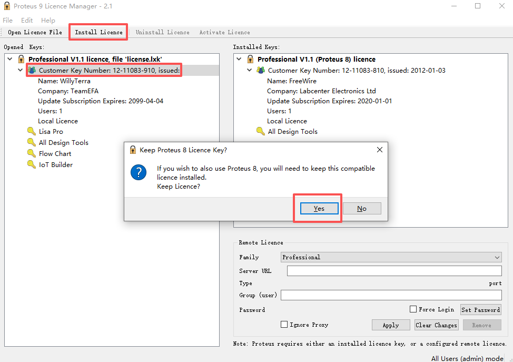
Task: Click Proteus Licence Manager title bar padlock icon
Action: click(x=7, y=6)
